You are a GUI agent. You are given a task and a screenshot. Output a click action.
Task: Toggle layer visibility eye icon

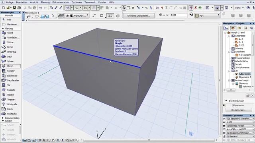coord(67,16)
